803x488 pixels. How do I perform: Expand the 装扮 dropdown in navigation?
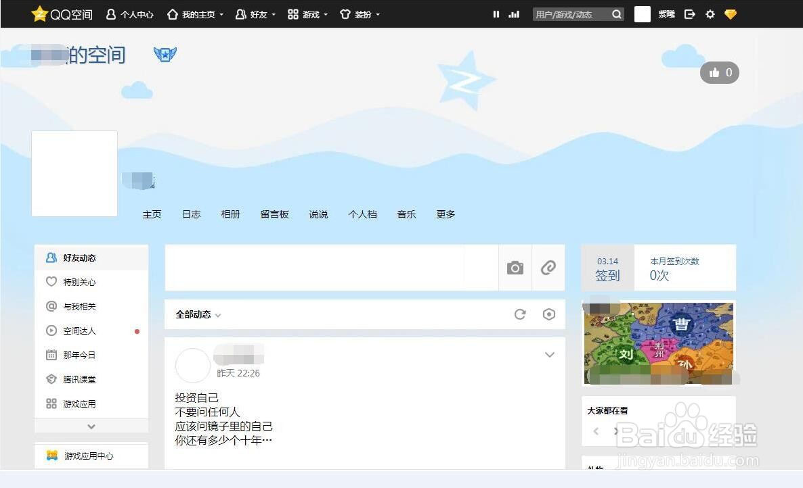tap(360, 14)
